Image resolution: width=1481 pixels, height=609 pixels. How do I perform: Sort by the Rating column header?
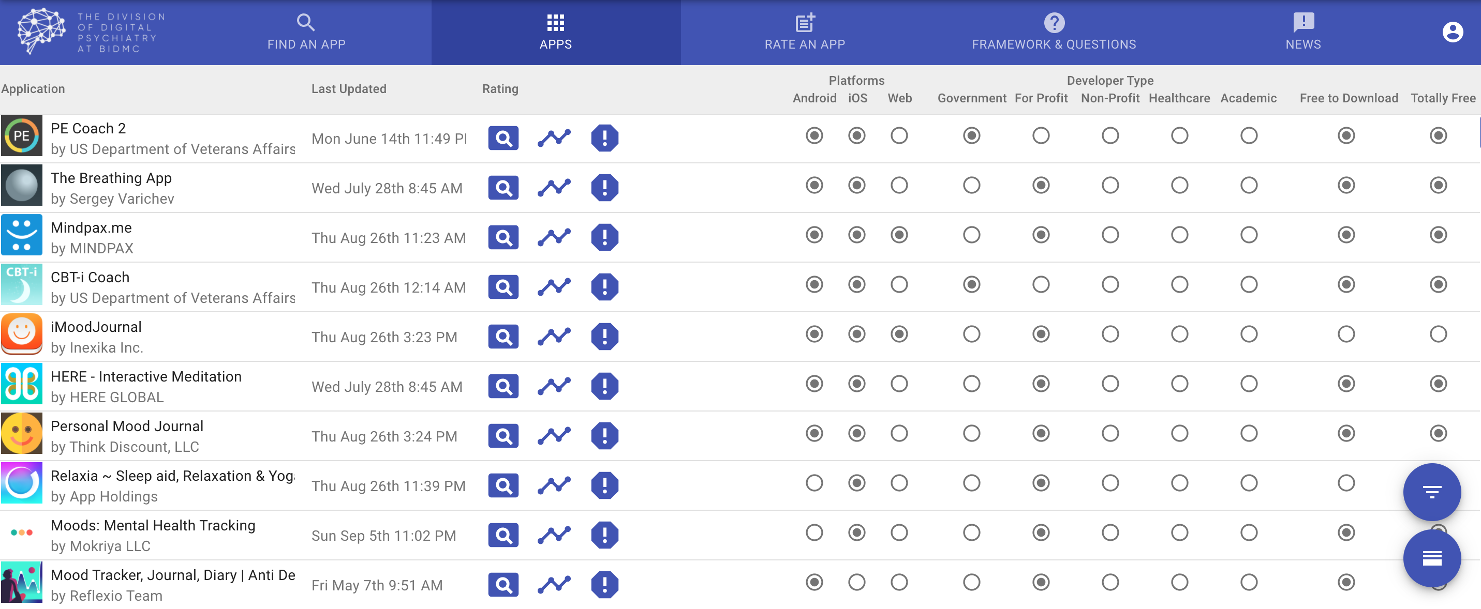coord(499,89)
